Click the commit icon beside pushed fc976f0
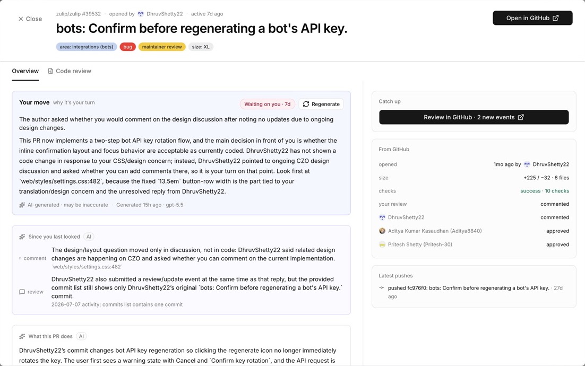 (382, 287)
